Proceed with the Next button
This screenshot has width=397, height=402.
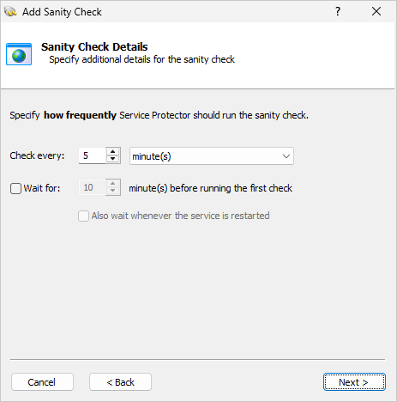(x=354, y=382)
